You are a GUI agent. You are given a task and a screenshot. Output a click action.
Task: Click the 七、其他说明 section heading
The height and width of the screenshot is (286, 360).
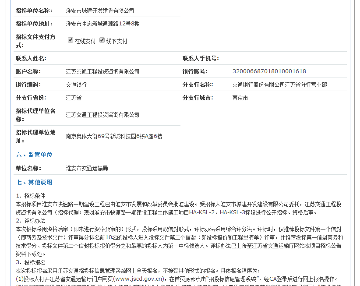[34, 182]
